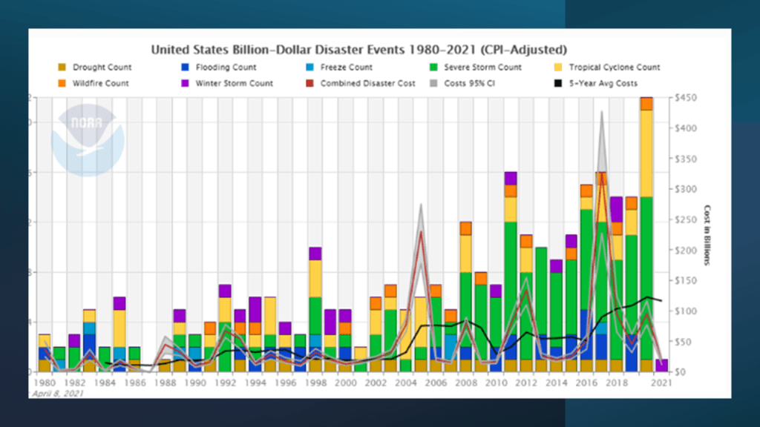Click the $450 value on right axis
Image resolution: width=760 pixels, height=427 pixels.
click(x=687, y=98)
